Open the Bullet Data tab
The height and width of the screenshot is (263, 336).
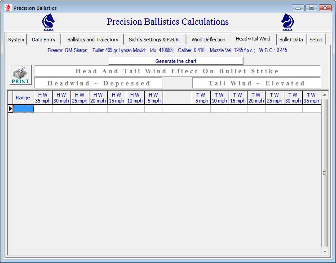point(291,40)
